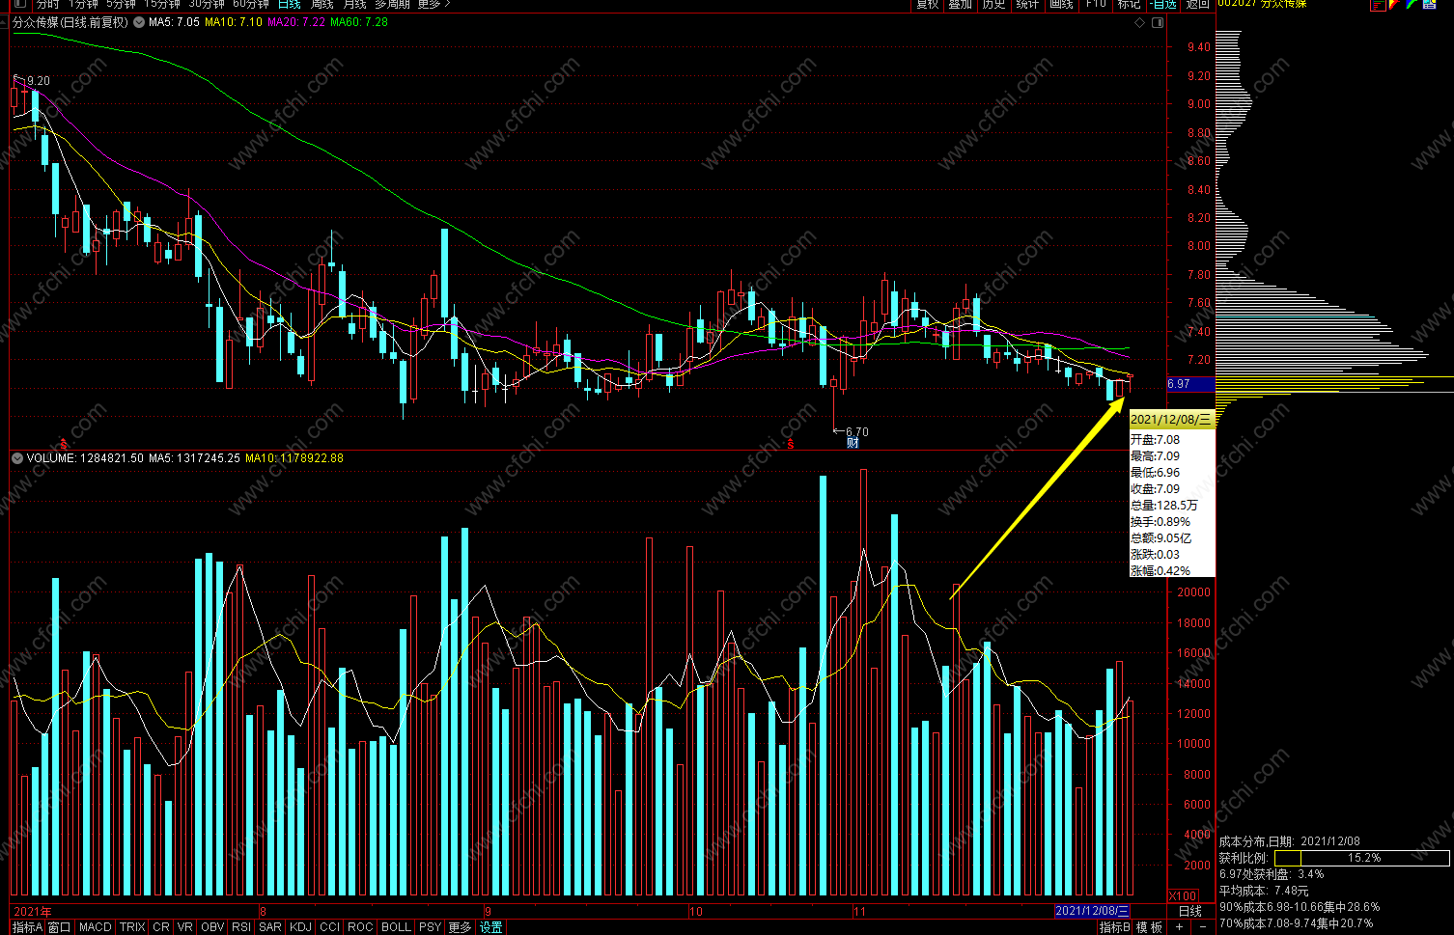
Task: Switch the indicator to ROC
Action: click(360, 927)
